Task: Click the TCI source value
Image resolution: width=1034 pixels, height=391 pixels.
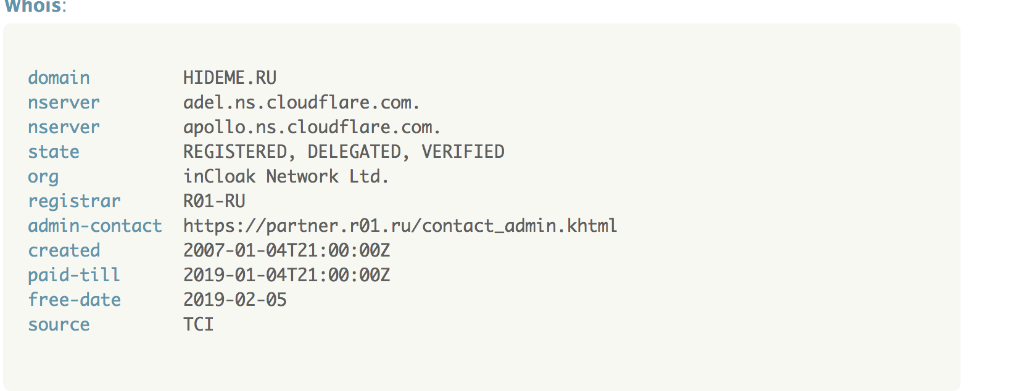Action: coord(199,324)
